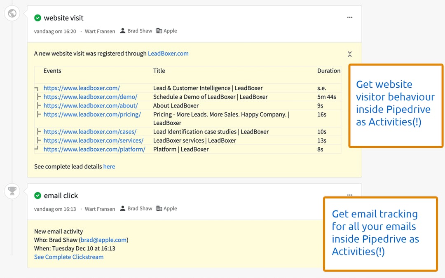This screenshot has height=278, width=445.
Task: Open Brad Shaw contact from website visit
Action: [140, 30]
